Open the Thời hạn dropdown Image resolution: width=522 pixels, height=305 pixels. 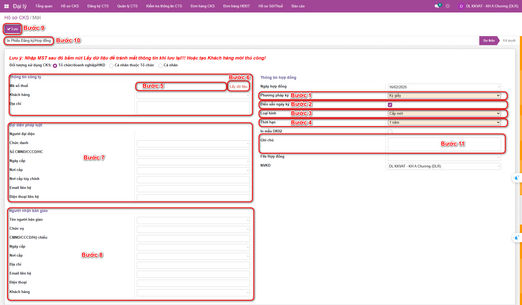point(444,123)
